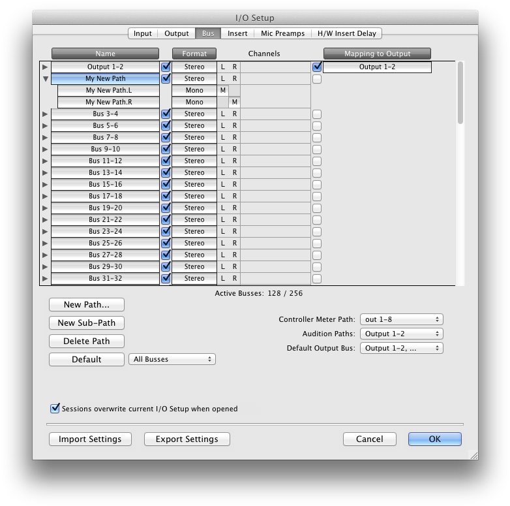Click the bus list vertical scrollbar thumb
510x506 pixels.
[x=460, y=93]
